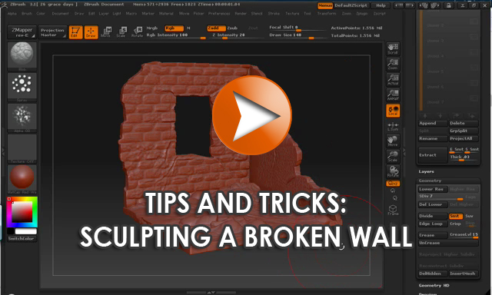Click the AAHalf view icon
Screen dimensions: 492x295
tap(393, 95)
